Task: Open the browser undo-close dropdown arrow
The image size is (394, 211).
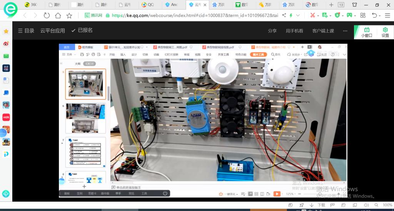Action: pyautogui.click(x=379, y=15)
